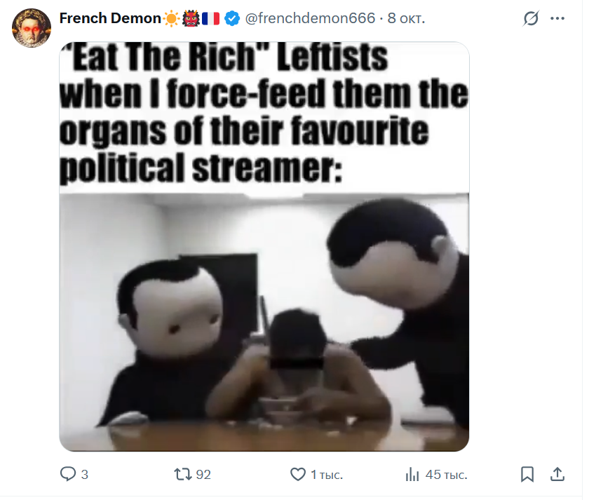Open the @frenchdemon666 handle link
Image resolution: width=589 pixels, height=500 pixels.
(x=310, y=18)
